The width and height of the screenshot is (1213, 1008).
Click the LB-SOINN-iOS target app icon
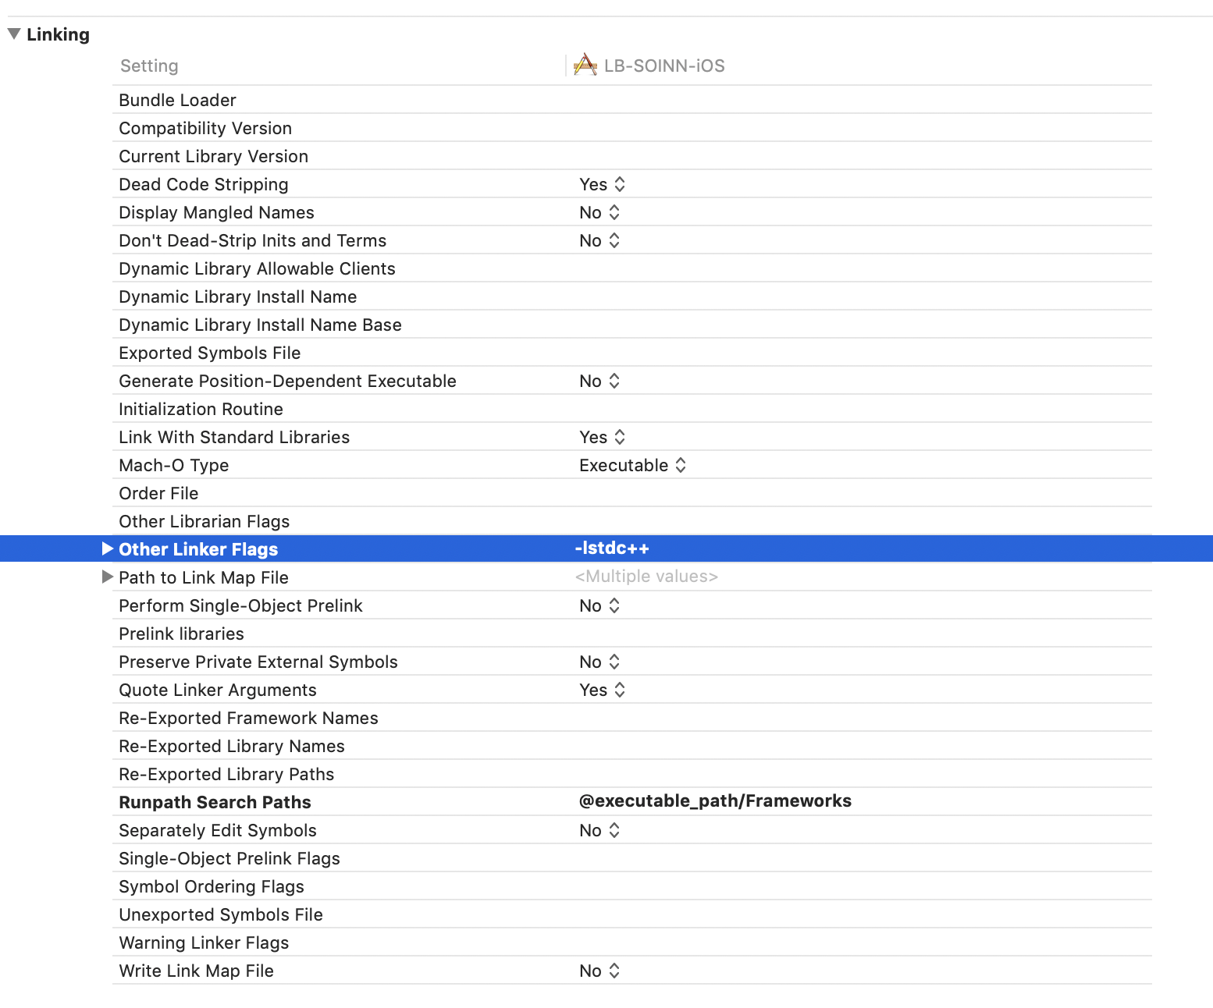coord(585,65)
